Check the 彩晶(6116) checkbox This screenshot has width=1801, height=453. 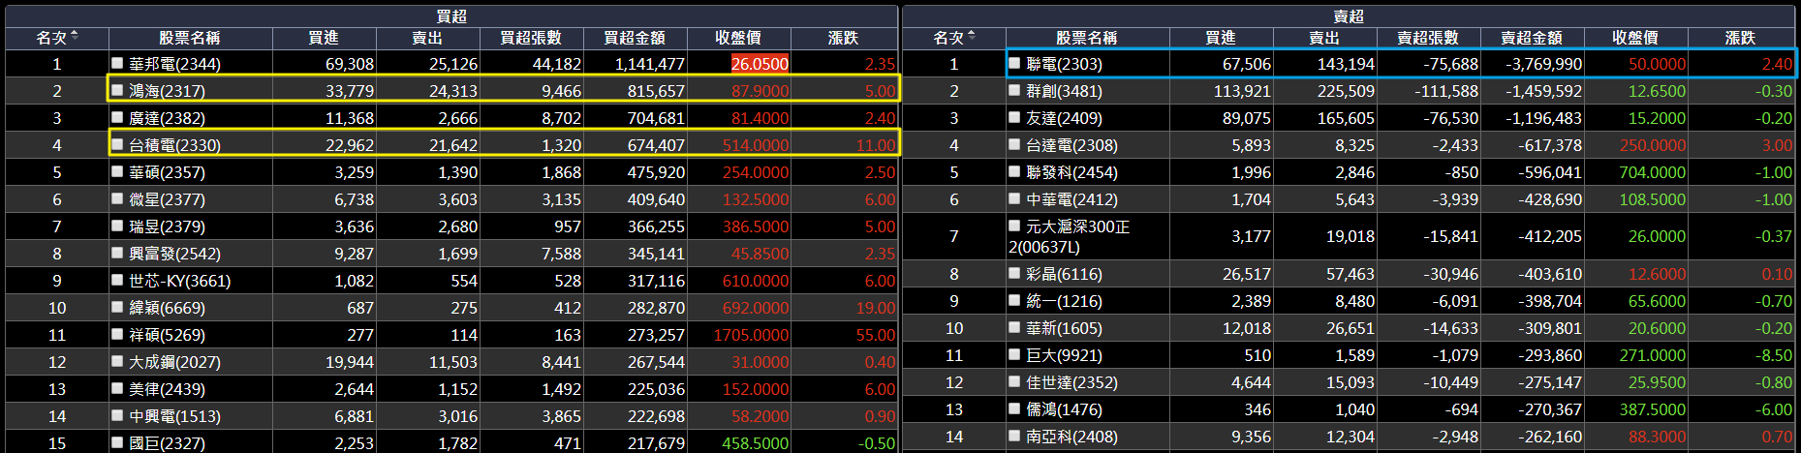pyautogui.click(x=1014, y=272)
